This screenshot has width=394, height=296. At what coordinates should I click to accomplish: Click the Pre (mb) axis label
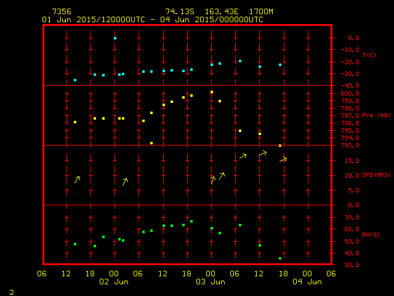coord(376,115)
